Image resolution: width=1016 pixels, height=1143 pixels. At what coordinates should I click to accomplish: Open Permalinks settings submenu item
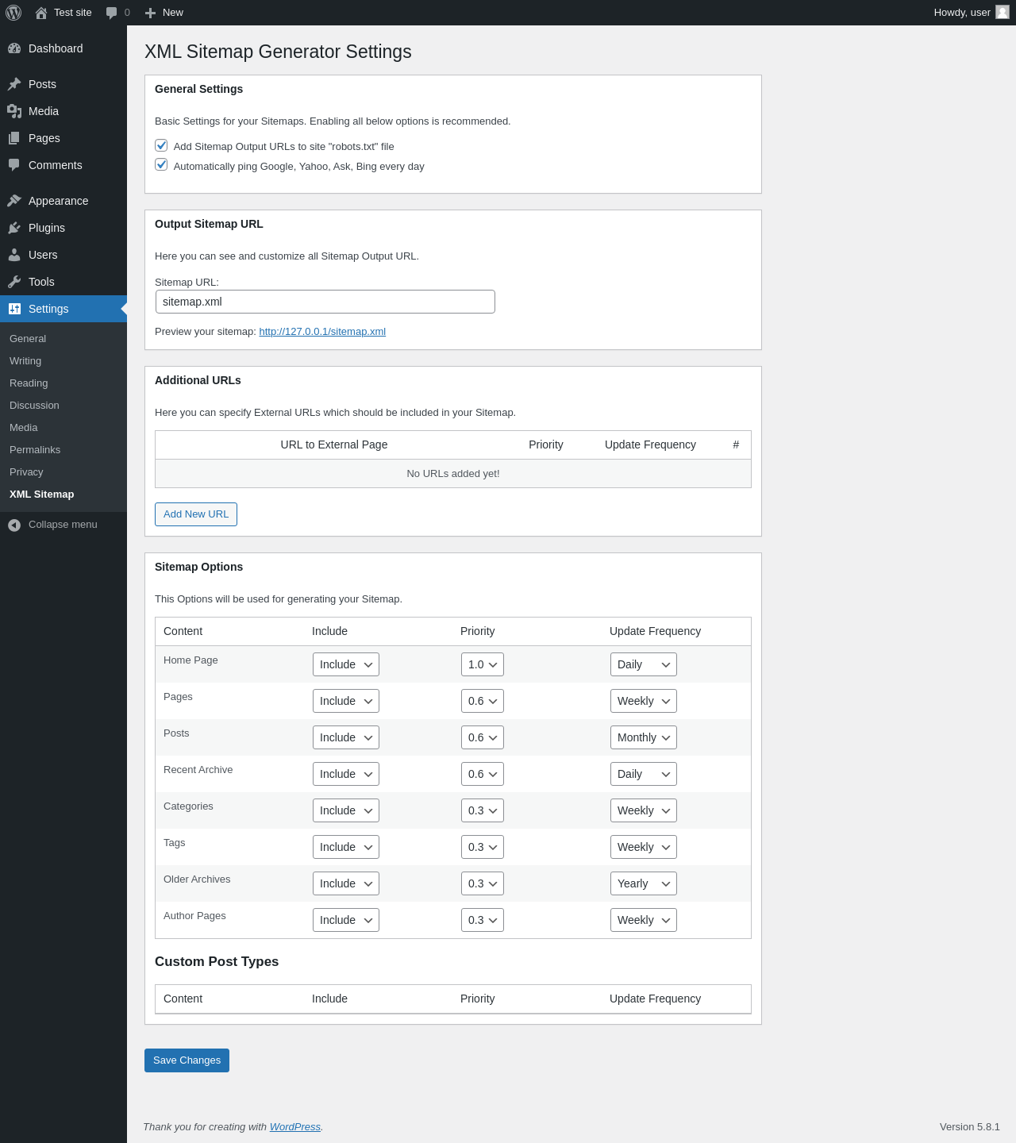coord(35,450)
